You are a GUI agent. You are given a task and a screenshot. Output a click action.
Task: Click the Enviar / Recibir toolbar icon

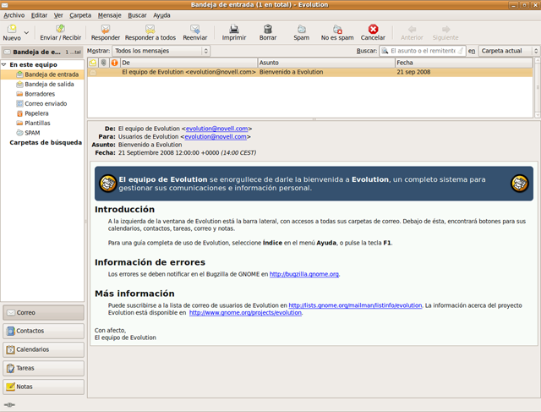tap(60, 30)
